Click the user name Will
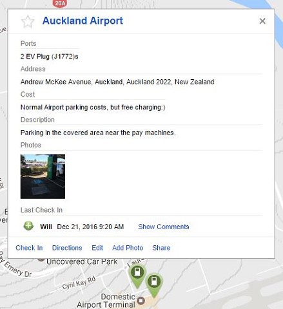The image size is (283, 309). pos(46,227)
